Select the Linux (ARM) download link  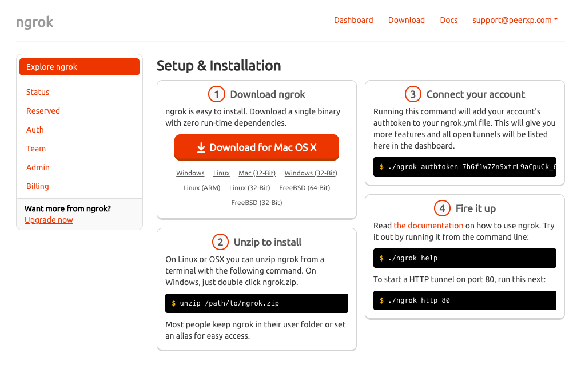pos(201,188)
